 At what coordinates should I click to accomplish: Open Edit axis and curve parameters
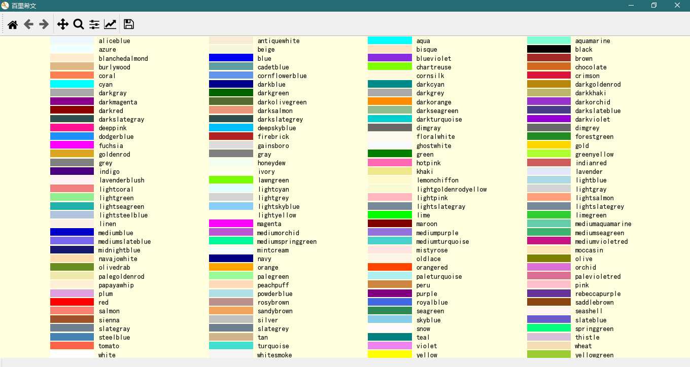(x=110, y=24)
